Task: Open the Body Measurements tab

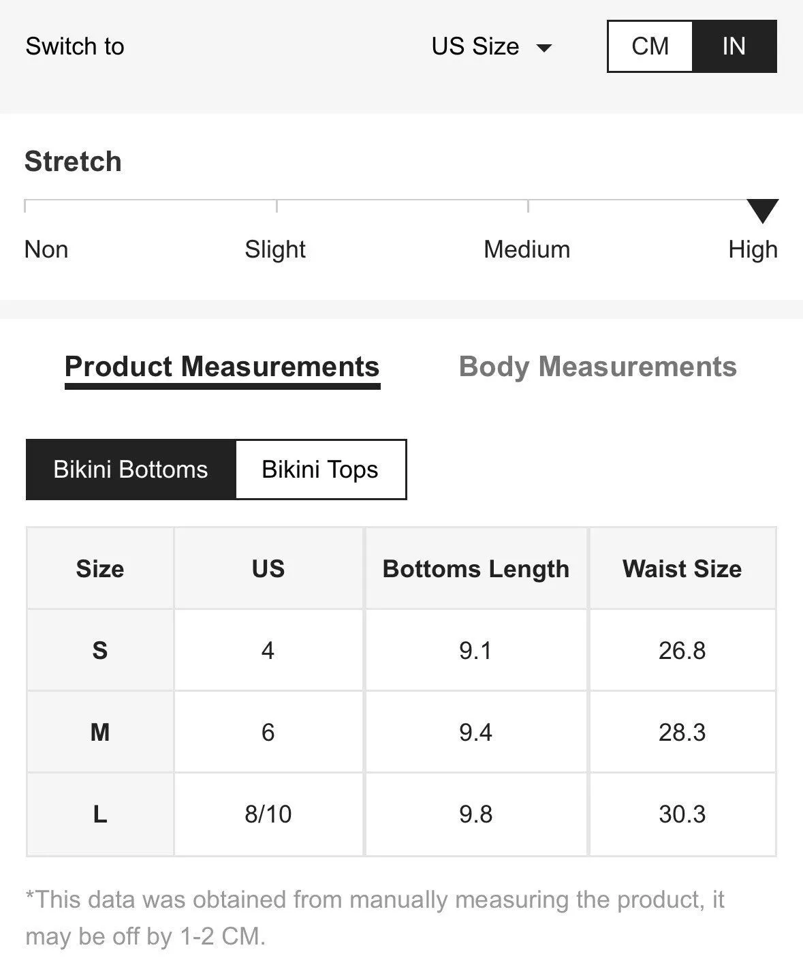Action: coord(597,367)
